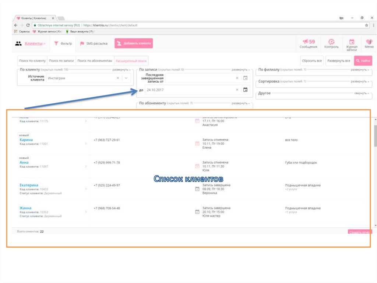Open Источник клиента dropdown arrow
377x283 pixels.
pos(126,78)
